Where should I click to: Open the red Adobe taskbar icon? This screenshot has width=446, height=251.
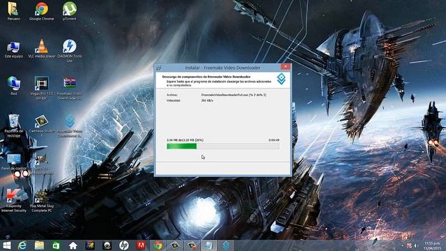(141, 245)
